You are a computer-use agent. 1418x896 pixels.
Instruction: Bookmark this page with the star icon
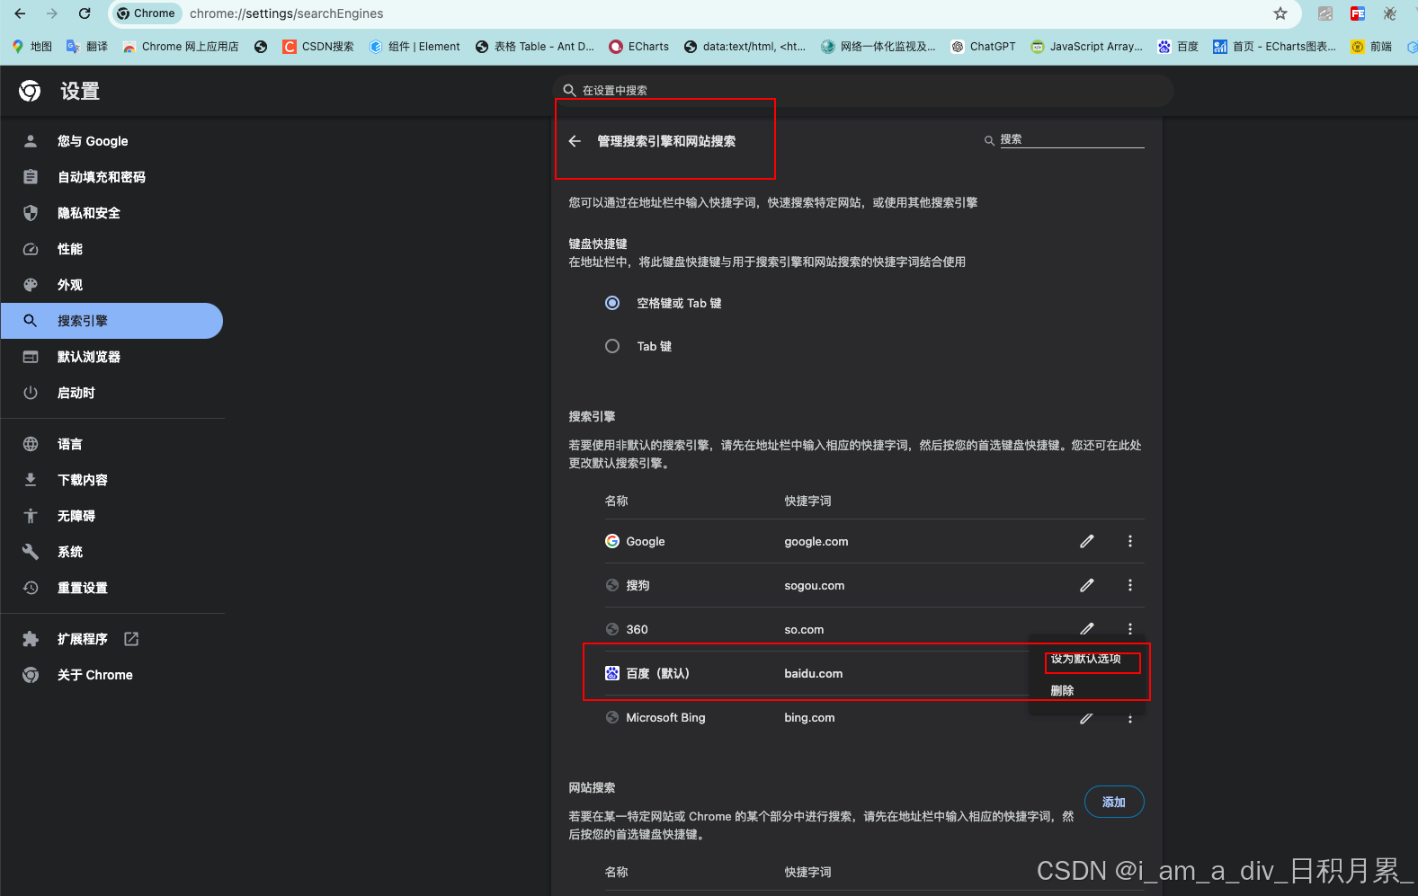point(1280,13)
